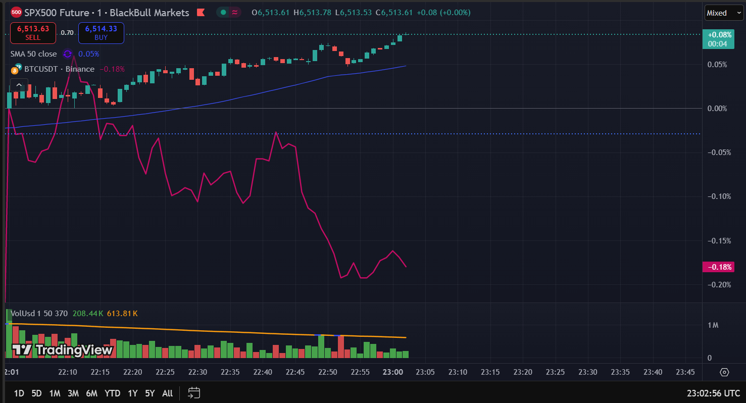Viewport: 746px width, 403px height.
Task: Click the 23:00 label on time axis
Action: click(x=393, y=372)
